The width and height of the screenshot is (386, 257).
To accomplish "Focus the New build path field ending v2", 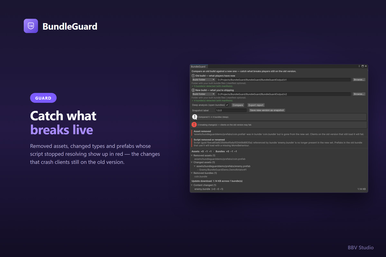I will [x=284, y=94].
